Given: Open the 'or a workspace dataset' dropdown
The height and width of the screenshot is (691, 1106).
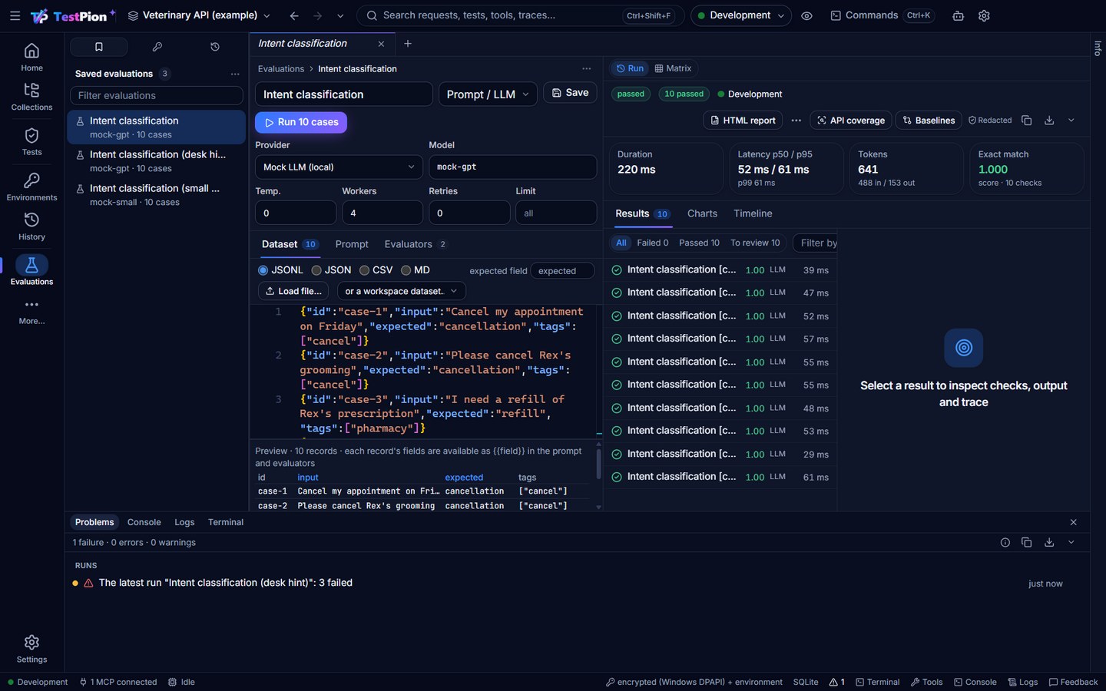Looking at the screenshot, I should (x=401, y=291).
